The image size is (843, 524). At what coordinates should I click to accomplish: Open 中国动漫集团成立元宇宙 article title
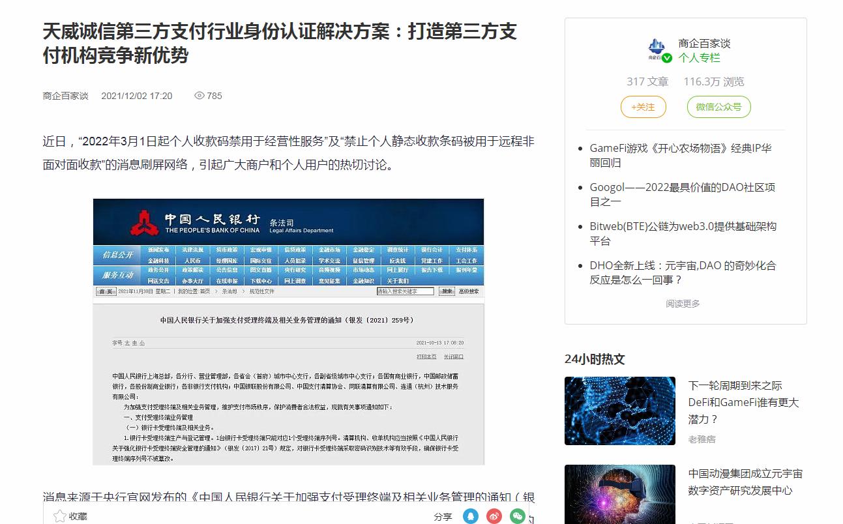(x=746, y=482)
